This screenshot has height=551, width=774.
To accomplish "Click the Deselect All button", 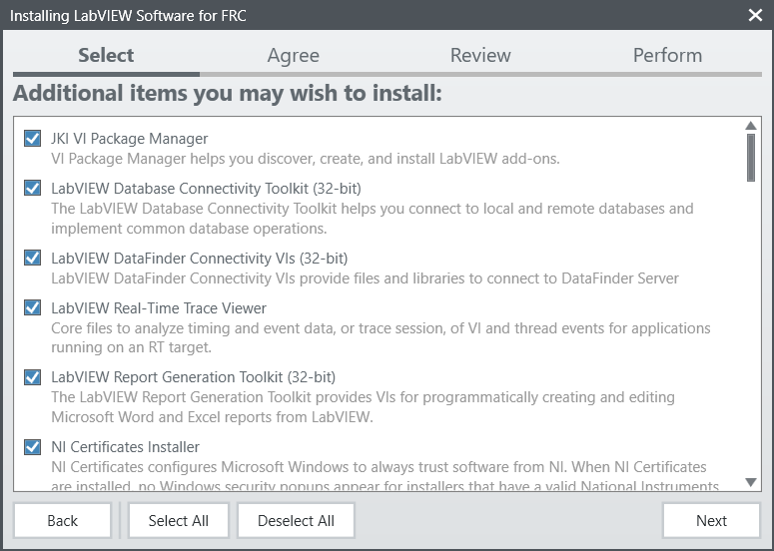I will pyautogui.click(x=296, y=520).
